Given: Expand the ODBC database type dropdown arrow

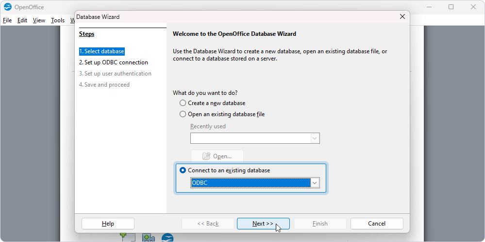Looking at the screenshot, I should point(315,183).
